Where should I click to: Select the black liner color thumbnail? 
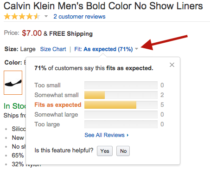coord(13,83)
